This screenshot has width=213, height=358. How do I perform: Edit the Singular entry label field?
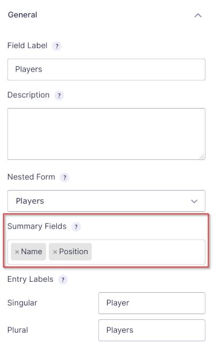click(152, 303)
